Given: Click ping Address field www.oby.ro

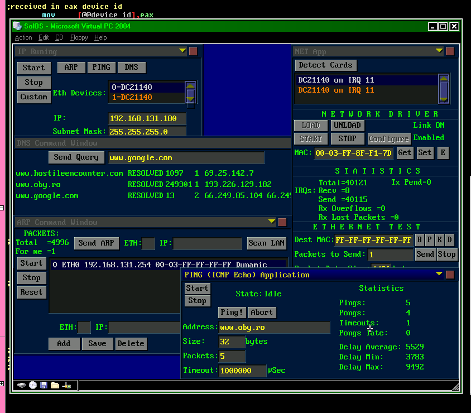Looking at the screenshot, I should pyautogui.click(x=274, y=328).
